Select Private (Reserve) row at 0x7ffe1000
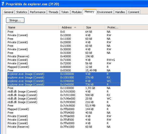The height and width of the screenshot is (134, 148). (x=64, y=127)
